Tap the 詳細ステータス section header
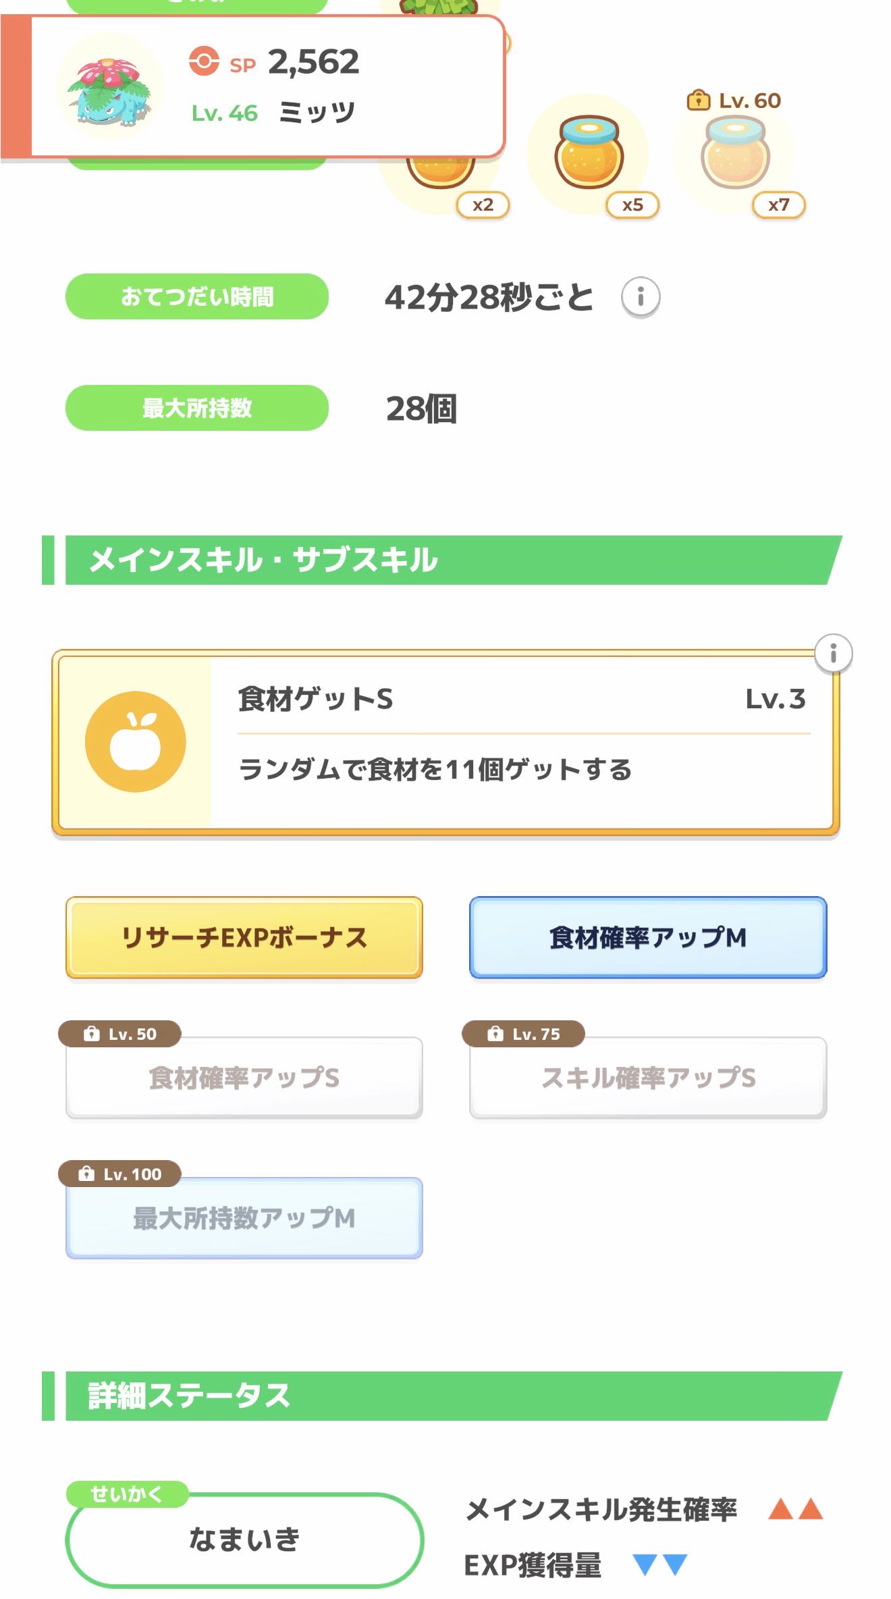The width and height of the screenshot is (891, 1599). (442, 1396)
